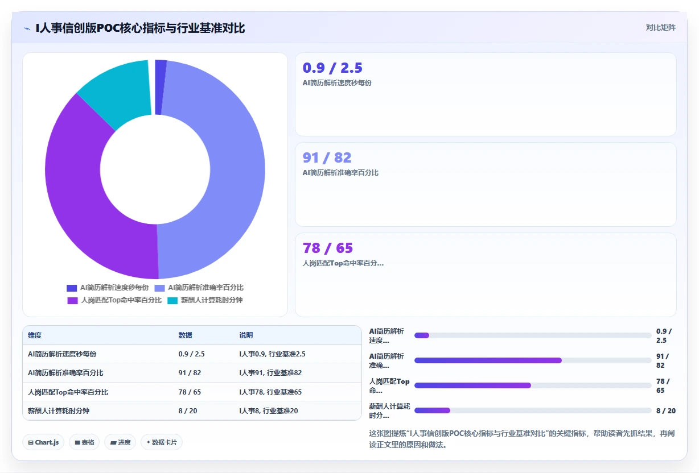Toggle 人岗匹配Top命中率百分比 legend swatch
The image size is (699, 473).
tap(72, 300)
